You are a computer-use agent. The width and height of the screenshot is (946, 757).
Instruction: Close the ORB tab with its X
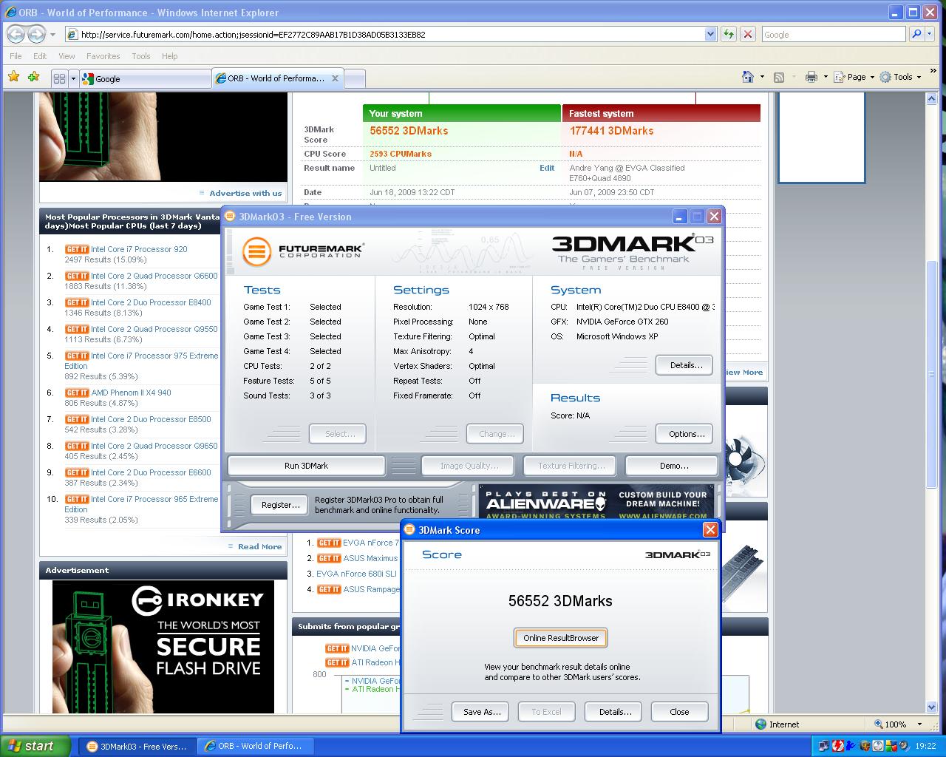pos(335,78)
